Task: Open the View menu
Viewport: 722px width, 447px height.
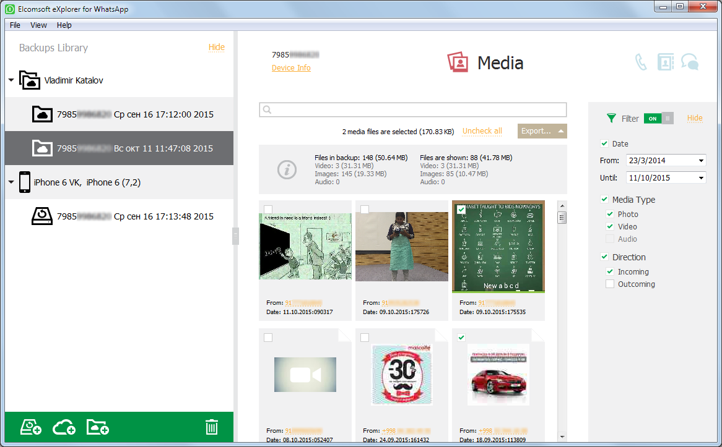Action: pyautogui.click(x=38, y=25)
